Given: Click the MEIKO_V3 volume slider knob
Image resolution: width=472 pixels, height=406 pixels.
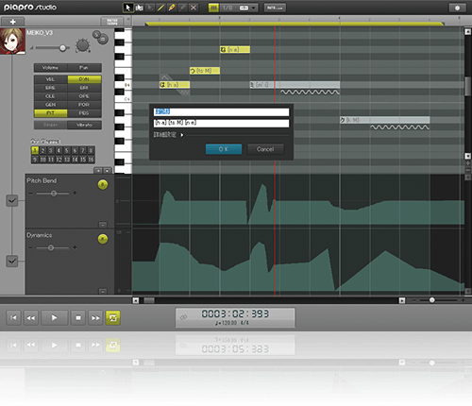Looking at the screenshot, I should pos(62,48).
